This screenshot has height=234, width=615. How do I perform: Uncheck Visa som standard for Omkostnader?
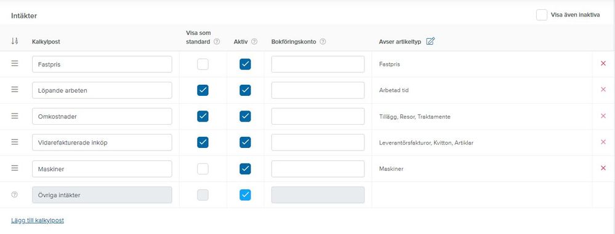tap(203, 116)
